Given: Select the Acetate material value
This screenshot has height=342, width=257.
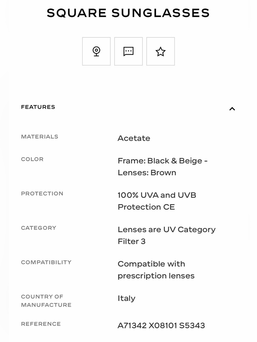Looking at the screenshot, I should pyautogui.click(x=134, y=138).
